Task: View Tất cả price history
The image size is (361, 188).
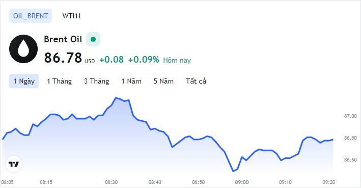Action: pos(196,81)
